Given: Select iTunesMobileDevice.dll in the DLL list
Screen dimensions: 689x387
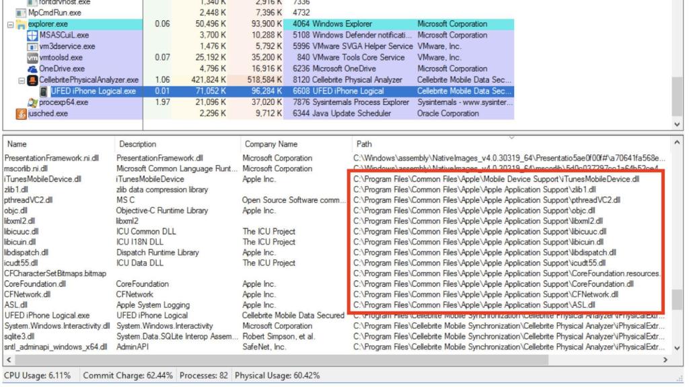Looking at the screenshot, I should (x=42, y=179).
